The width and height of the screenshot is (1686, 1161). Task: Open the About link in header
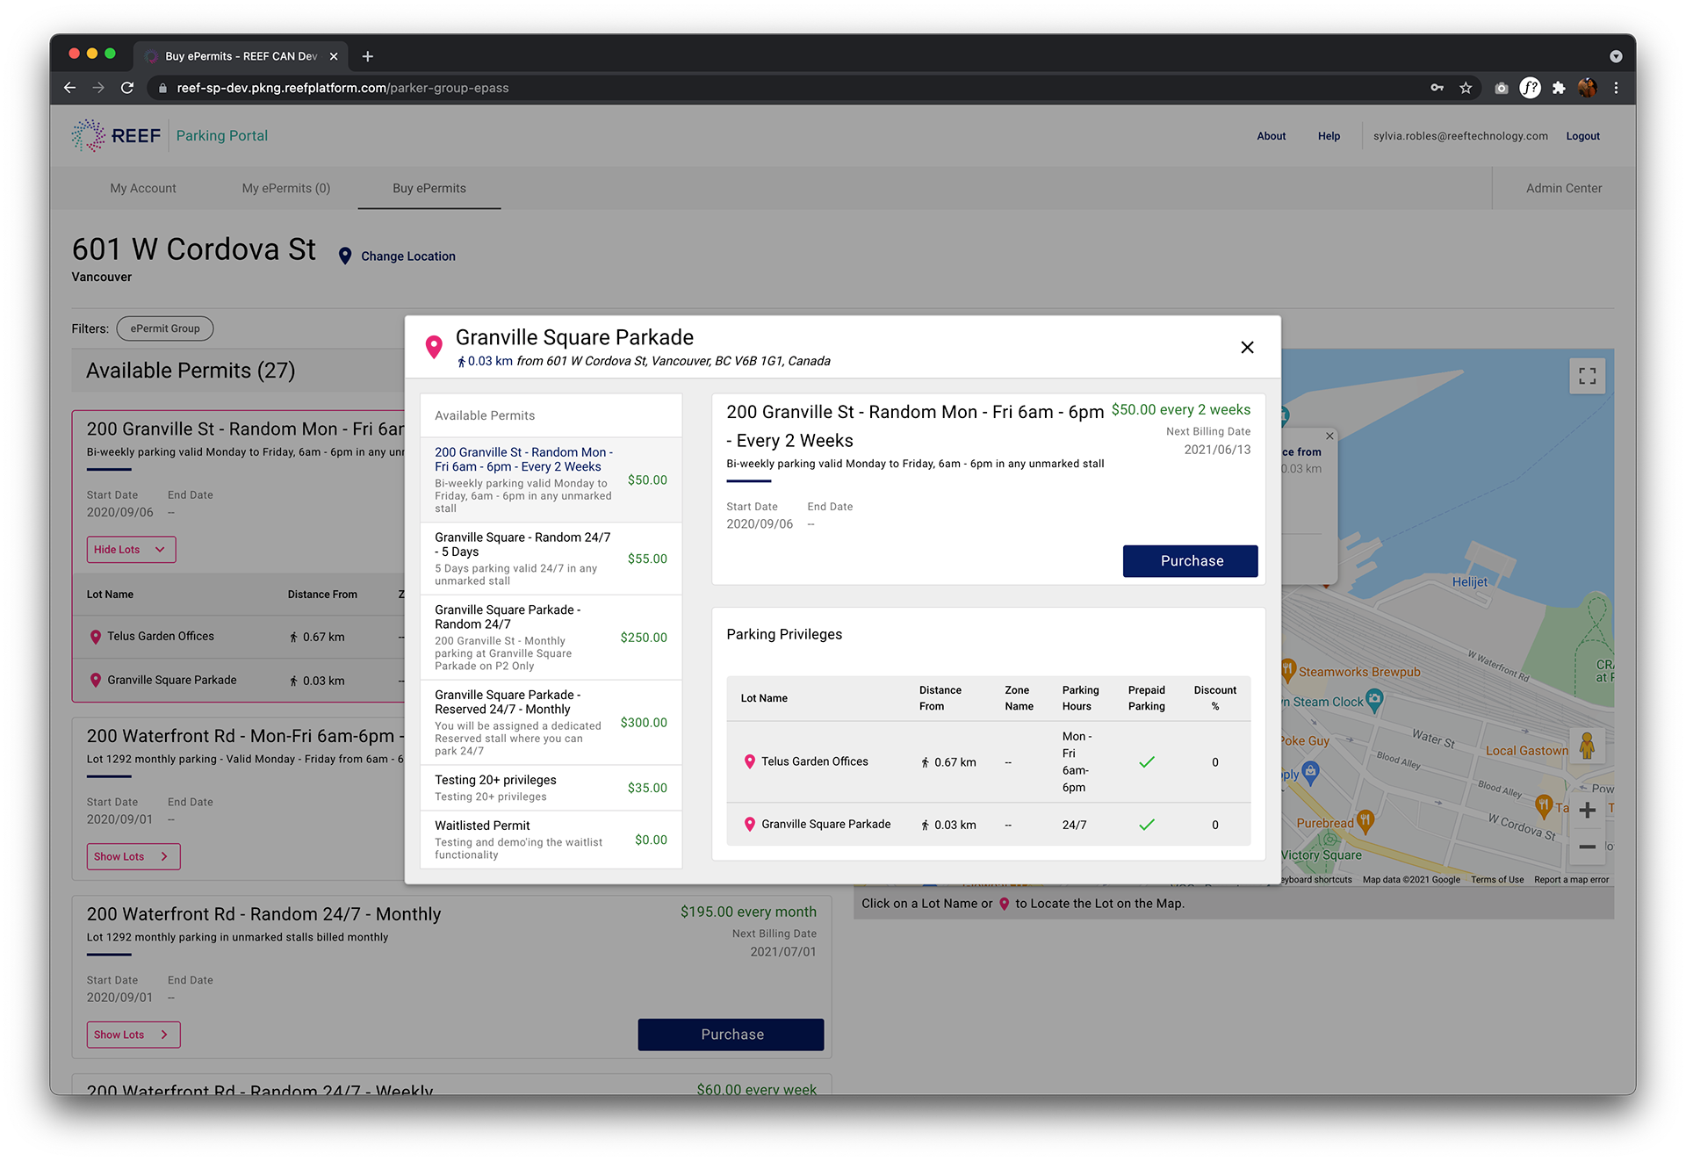click(x=1271, y=136)
